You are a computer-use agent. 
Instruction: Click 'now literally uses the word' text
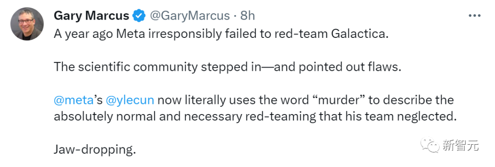[x=234, y=100]
